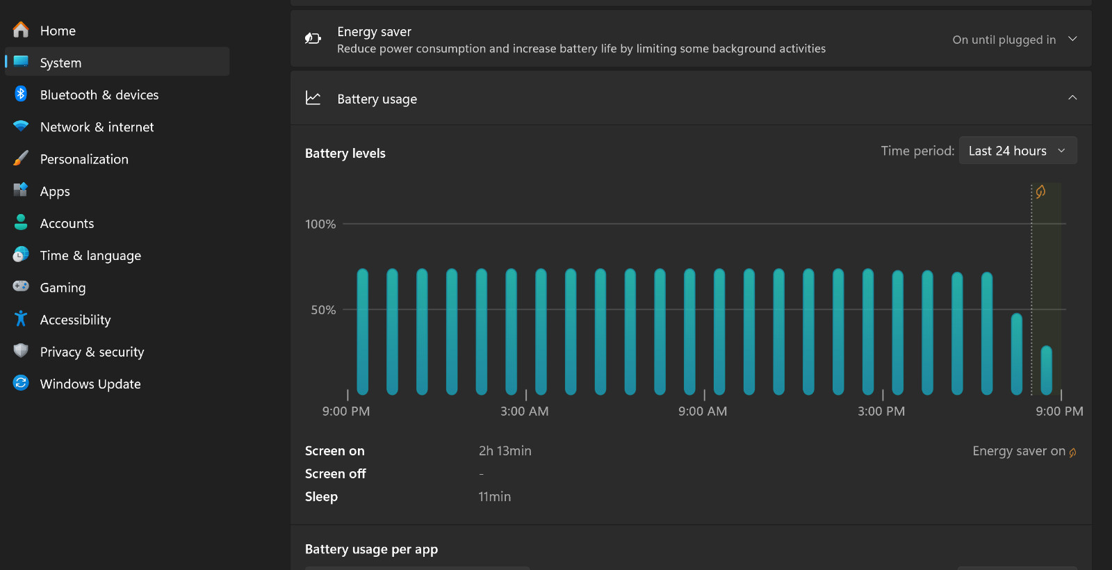The width and height of the screenshot is (1112, 570).
Task: Click the Reduce power consumption description text
Action: coord(581,49)
